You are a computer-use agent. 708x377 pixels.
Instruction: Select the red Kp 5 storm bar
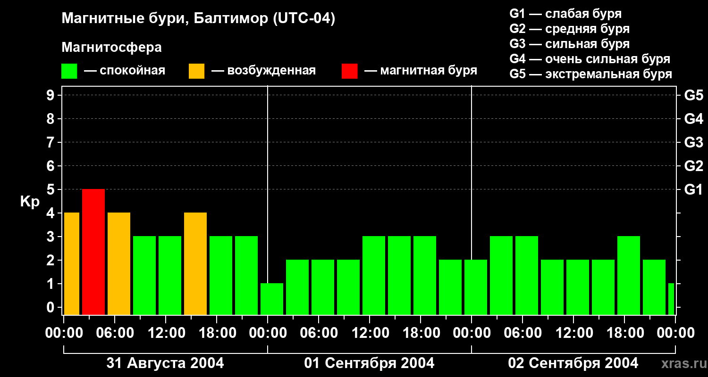coord(93,252)
